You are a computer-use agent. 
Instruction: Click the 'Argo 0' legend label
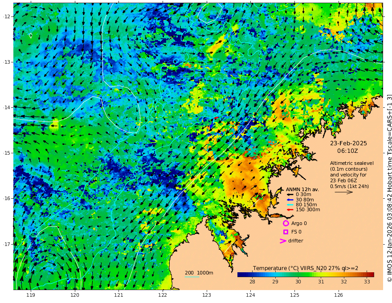pos(299,224)
